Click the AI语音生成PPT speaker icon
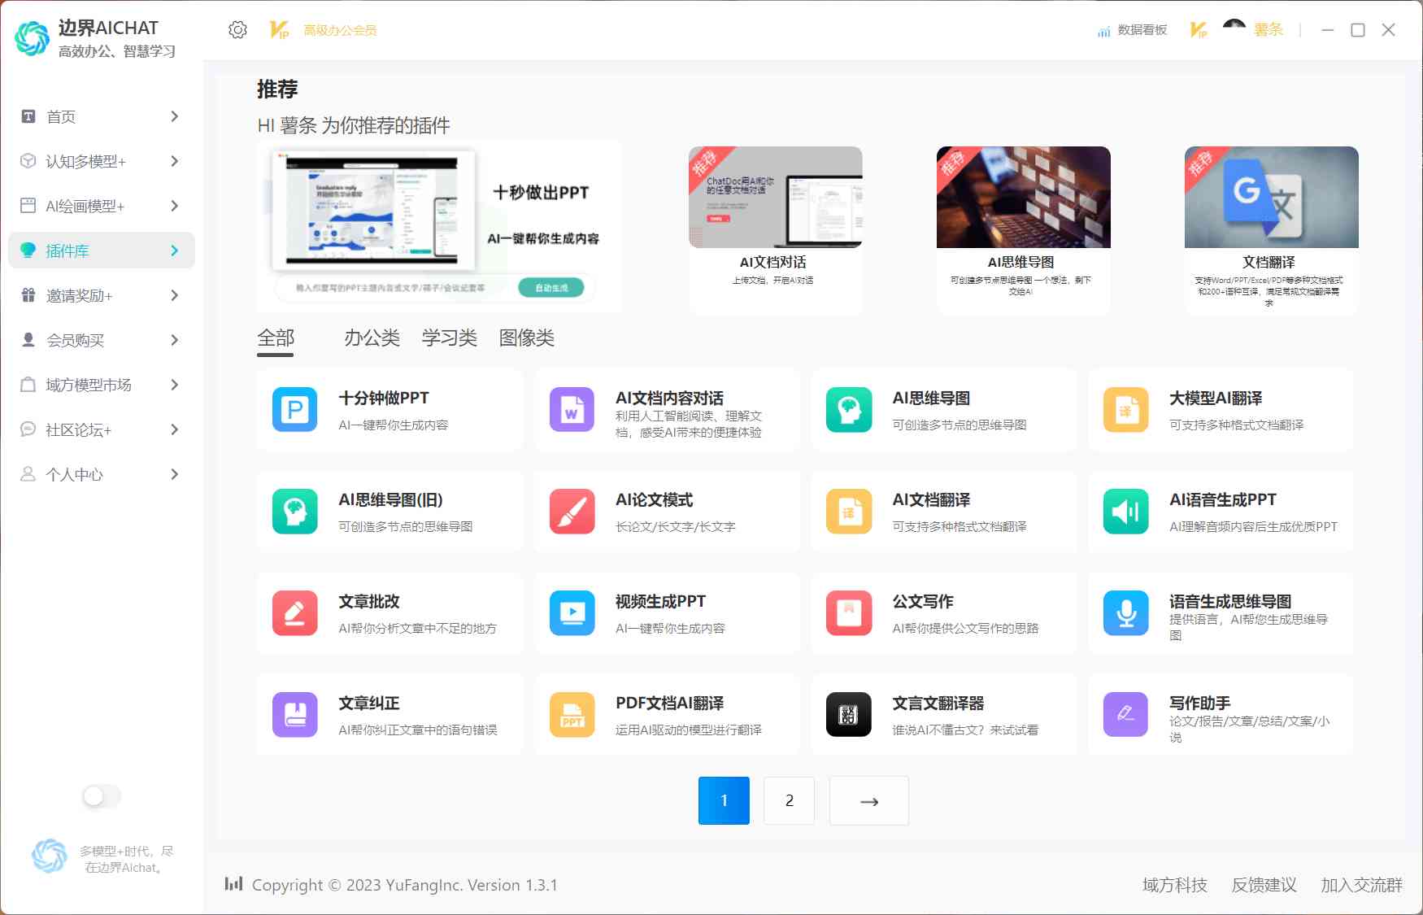This screenshot has width=1423, height=915. [x=1126, y=511]
